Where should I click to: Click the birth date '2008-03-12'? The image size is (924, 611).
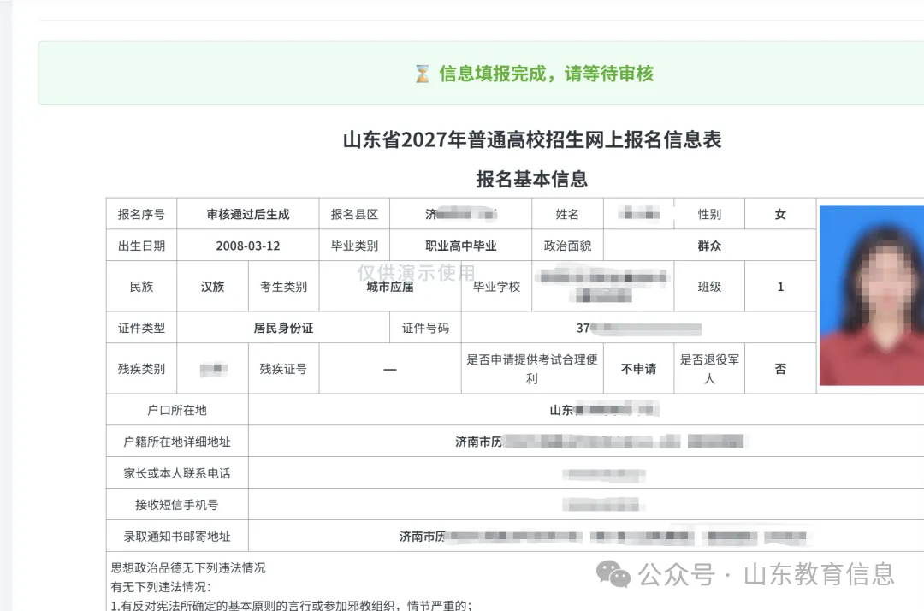(248, 246)
